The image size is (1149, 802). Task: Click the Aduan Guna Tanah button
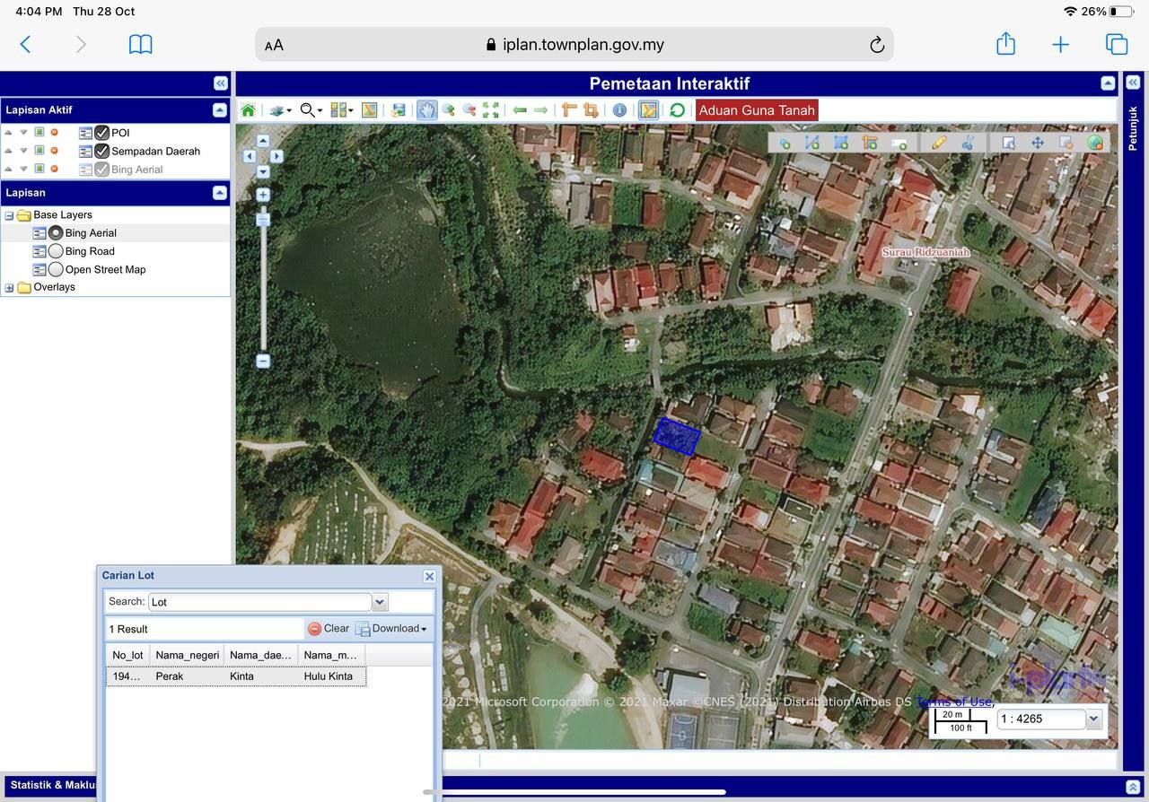[x=757, y=110]
